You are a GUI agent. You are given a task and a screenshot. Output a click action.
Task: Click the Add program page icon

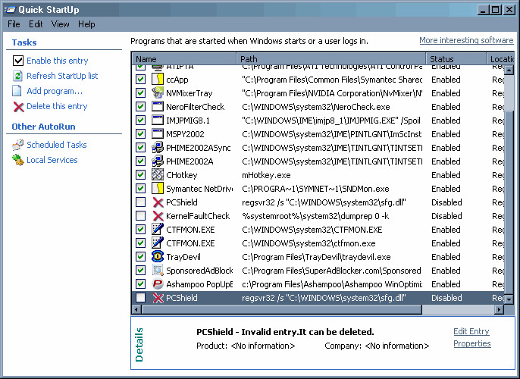click(x=17, y=91)
